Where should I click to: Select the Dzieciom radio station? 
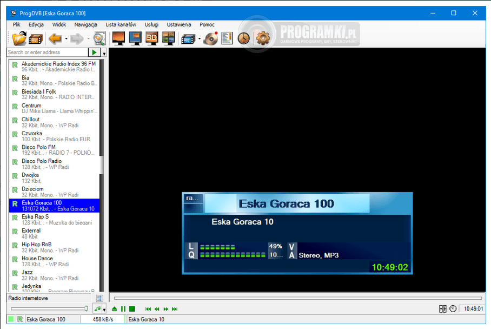tap(54, 192)
